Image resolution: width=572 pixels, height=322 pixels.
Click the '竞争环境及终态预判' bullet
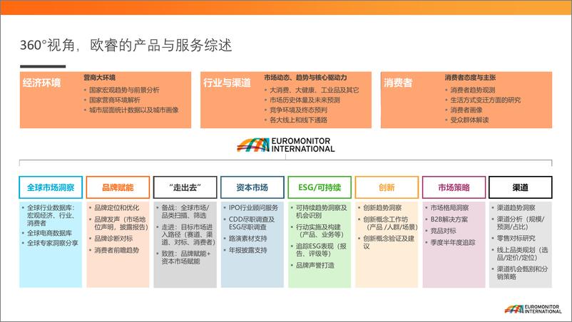coord(298,110)
